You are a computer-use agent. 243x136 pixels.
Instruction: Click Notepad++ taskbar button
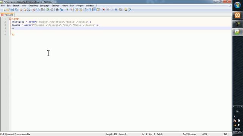[x=237, y=32]
